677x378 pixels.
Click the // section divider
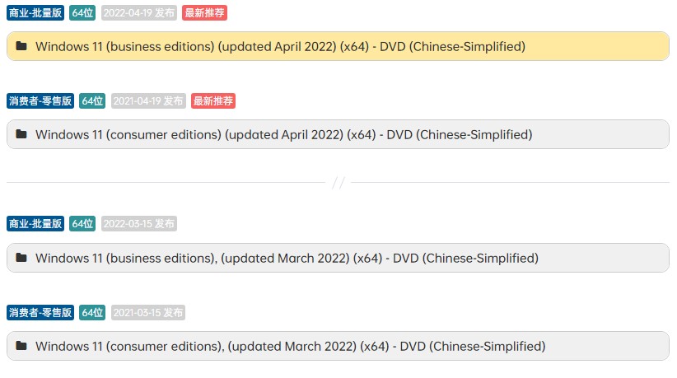[338, 183]
